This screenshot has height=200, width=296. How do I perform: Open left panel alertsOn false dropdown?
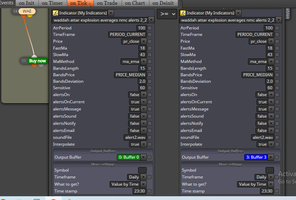[x=144, y=95]
